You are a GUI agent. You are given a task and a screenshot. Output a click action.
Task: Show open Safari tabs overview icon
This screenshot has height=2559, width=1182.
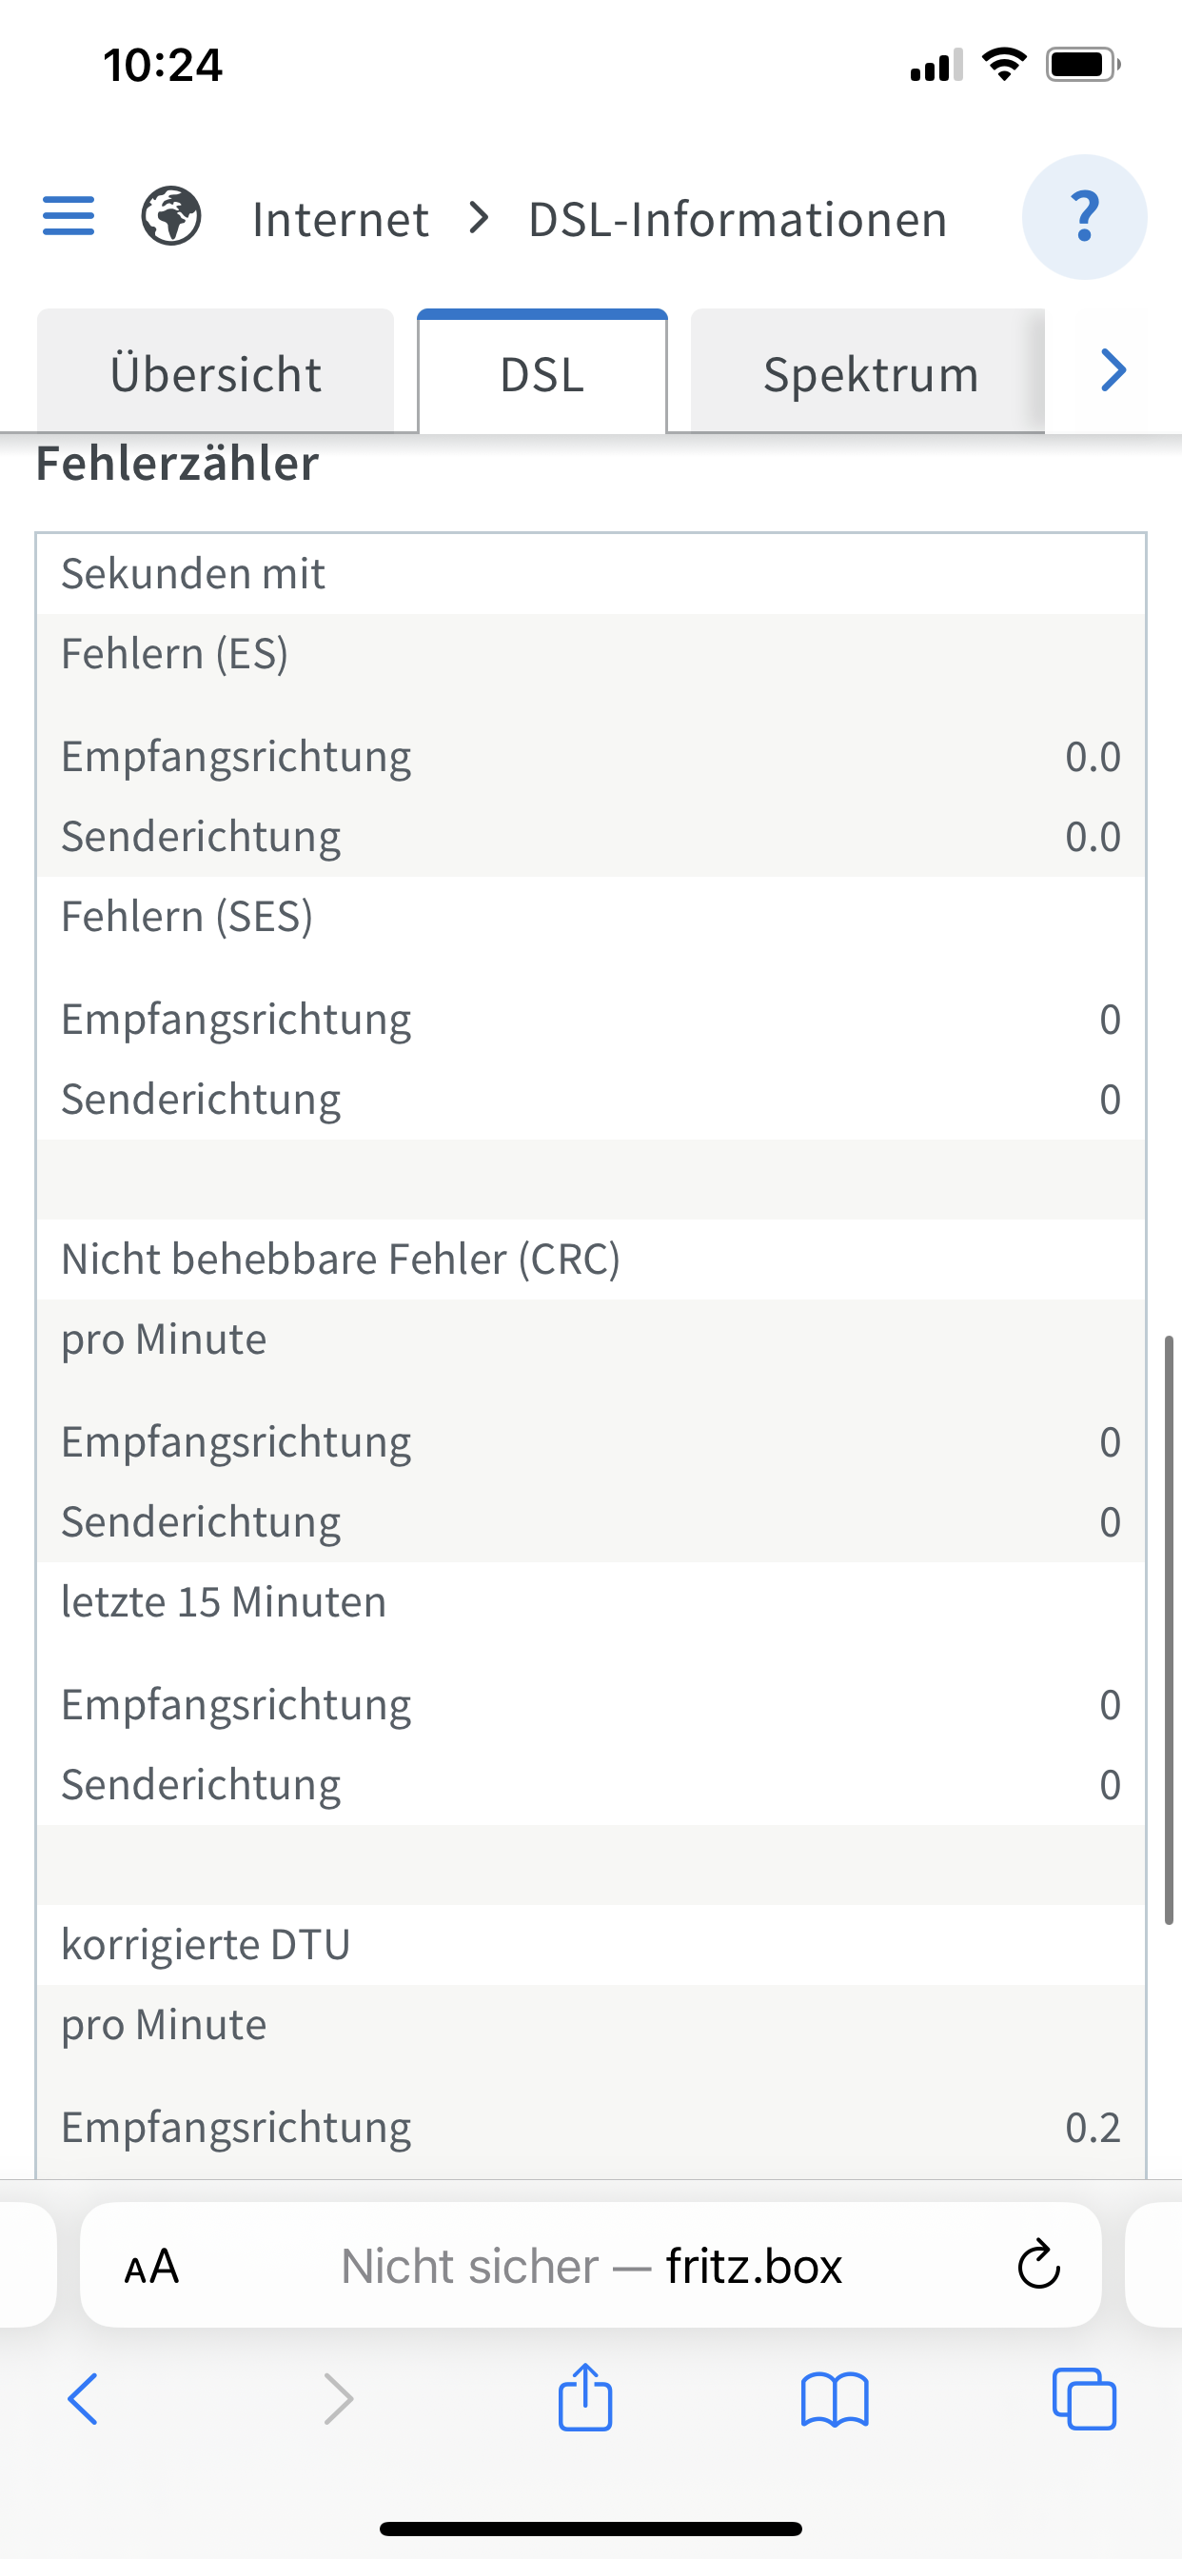1084,2400
